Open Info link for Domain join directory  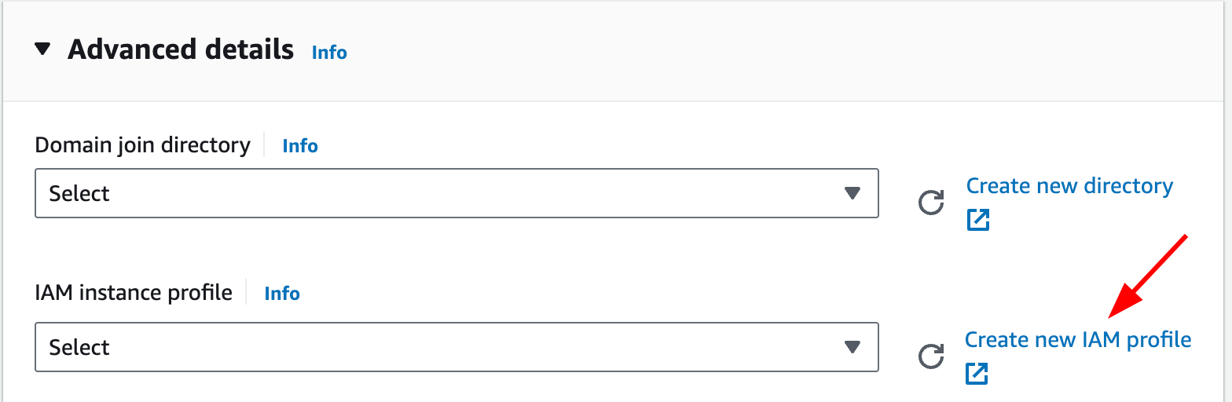click(300, 146)
